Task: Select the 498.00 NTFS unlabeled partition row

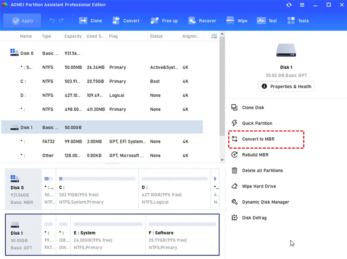Action: [102, 110]
